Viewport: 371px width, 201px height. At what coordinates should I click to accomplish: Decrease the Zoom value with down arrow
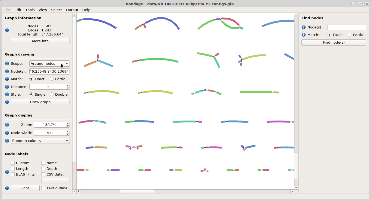[68, 126]
